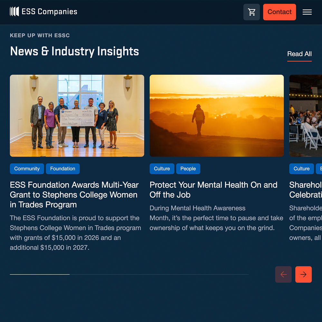Open the Shareholder Celebration article title
The height and width of the screenshot is (322, 322).
tap(306, 190)
